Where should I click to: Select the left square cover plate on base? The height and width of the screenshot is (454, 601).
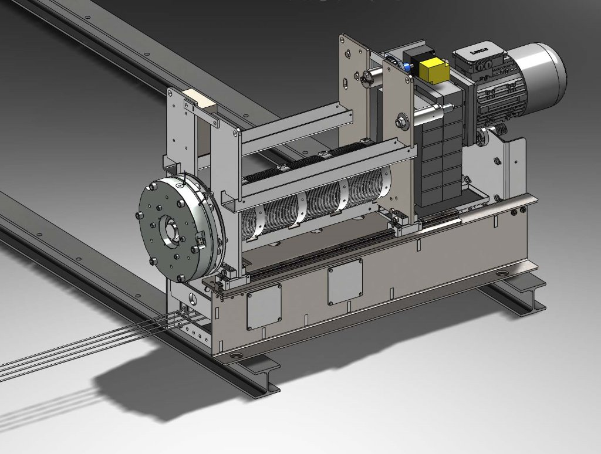tap(264, 306)
